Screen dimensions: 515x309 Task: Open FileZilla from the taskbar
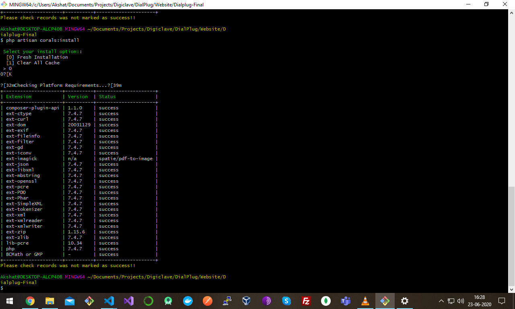click(306, 301)
